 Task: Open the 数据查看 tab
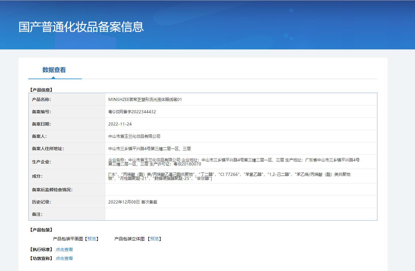pos(54,70)
